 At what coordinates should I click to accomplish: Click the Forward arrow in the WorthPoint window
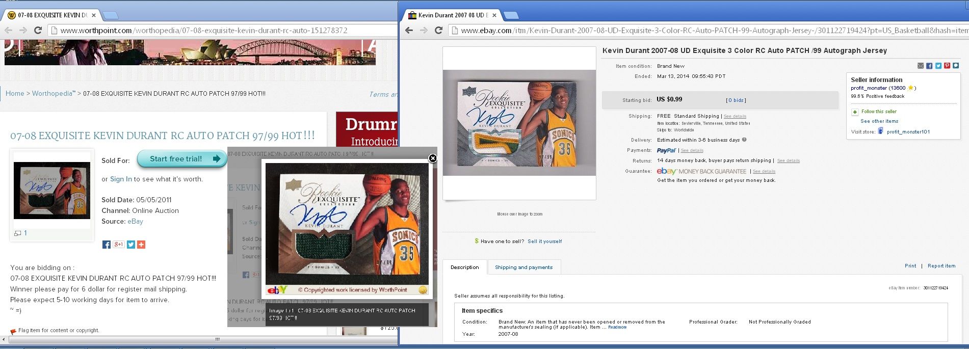click(23, 31)
